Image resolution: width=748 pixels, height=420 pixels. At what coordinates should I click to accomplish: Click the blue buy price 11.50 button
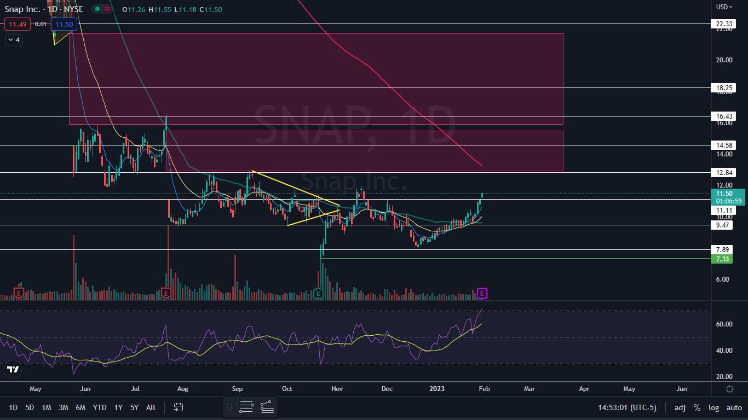(x=65, y=24)
